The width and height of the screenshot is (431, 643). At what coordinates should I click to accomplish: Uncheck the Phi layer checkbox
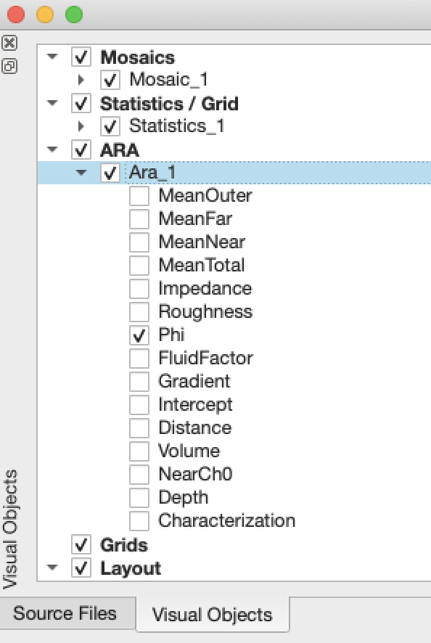click(x=139, y=335)
